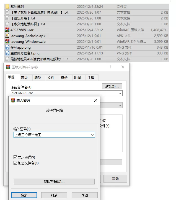Screen dimensions: 176x200
Task: Click the 解压说明 folder icon
Action: pyautogui.click(x=7, y=6)
